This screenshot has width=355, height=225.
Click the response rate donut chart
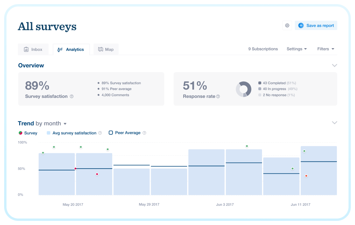point(244,89)
